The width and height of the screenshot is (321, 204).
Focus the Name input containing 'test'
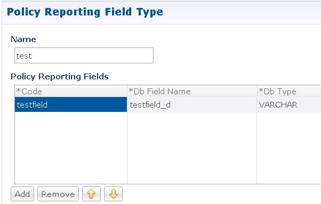click(x=84, y=55)
